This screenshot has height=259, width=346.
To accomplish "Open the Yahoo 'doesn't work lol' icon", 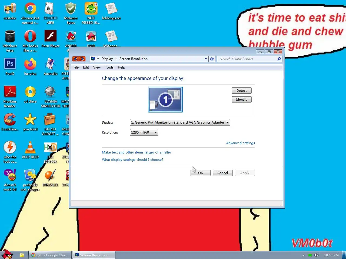I will click(x=10, y=180).
